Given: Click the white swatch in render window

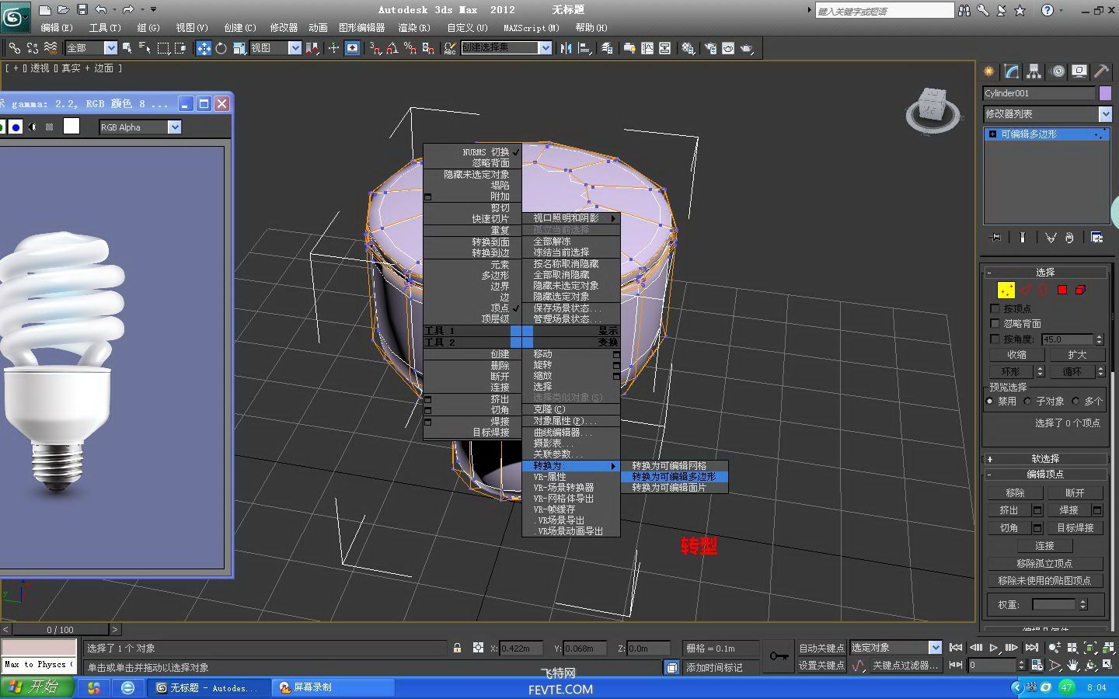Looking at the screenshot, I should [71, 127].
